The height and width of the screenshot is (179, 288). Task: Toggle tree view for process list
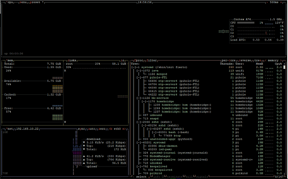(257, 60)
